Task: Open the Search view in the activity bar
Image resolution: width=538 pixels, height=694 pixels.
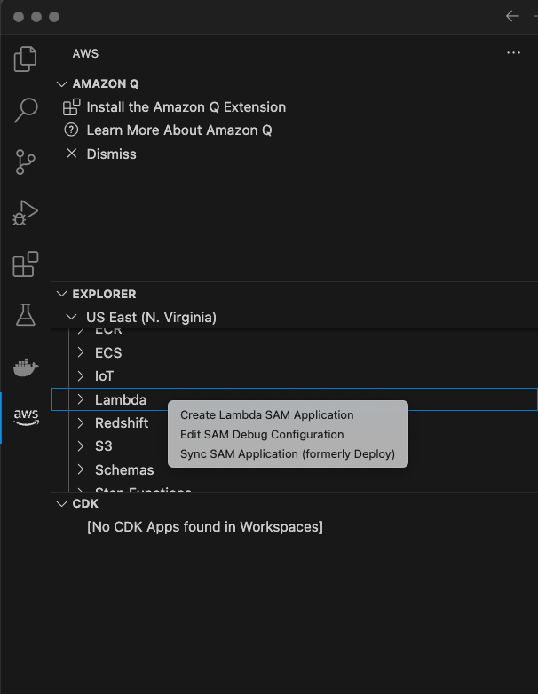Action: pos(25,110)
